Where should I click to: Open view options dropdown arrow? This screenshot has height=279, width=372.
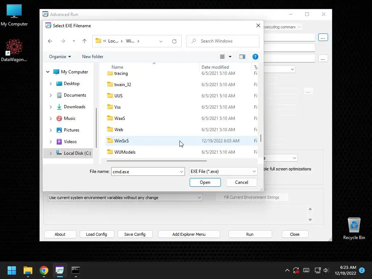[x=230, y=57]
